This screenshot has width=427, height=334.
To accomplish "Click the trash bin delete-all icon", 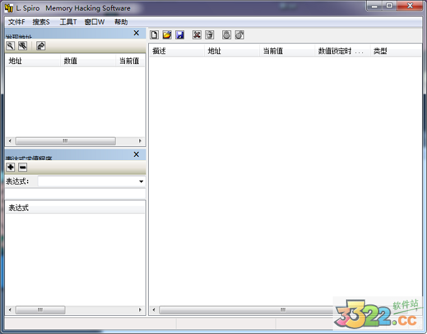I will (x=210, y=35).
